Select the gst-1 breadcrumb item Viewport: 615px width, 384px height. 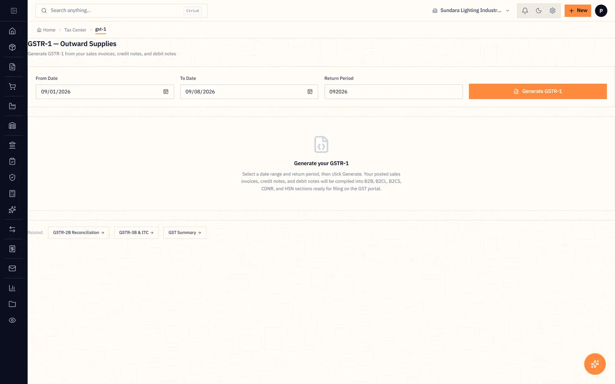(x=101, y=29)
